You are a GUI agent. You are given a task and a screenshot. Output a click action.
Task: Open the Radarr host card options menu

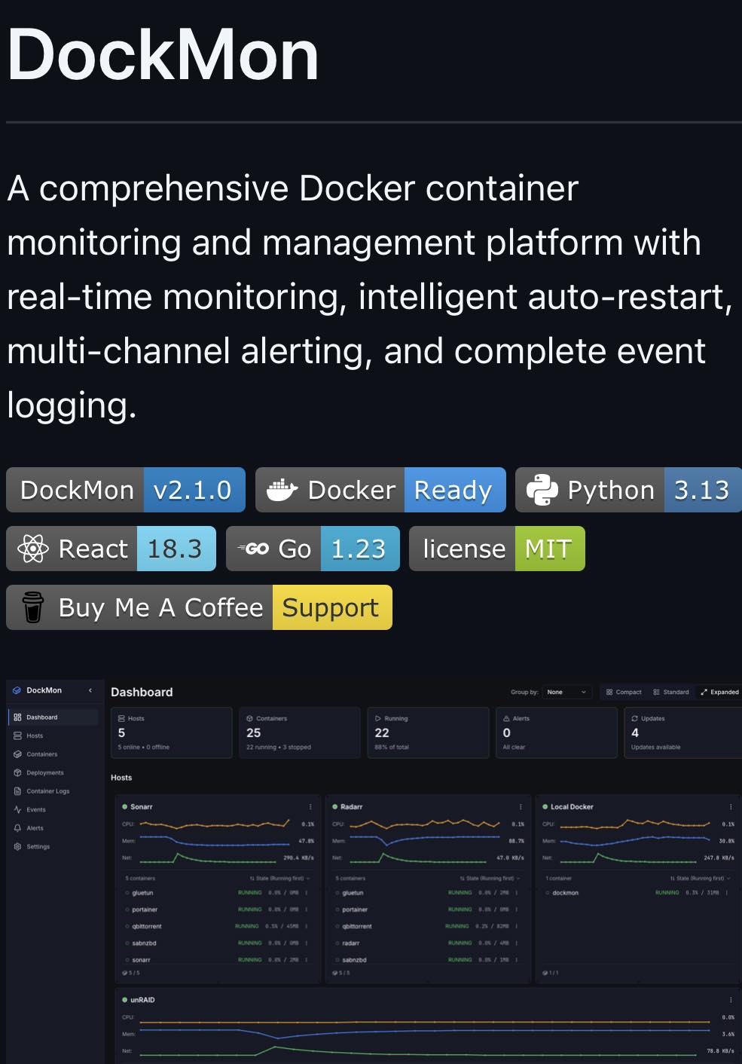[x=521, y=807]
